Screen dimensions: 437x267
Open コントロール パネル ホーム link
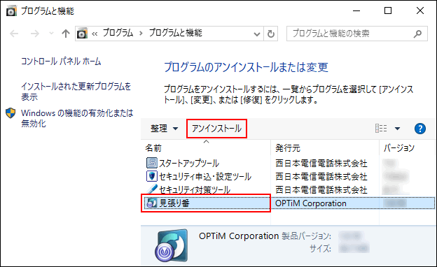61,62
